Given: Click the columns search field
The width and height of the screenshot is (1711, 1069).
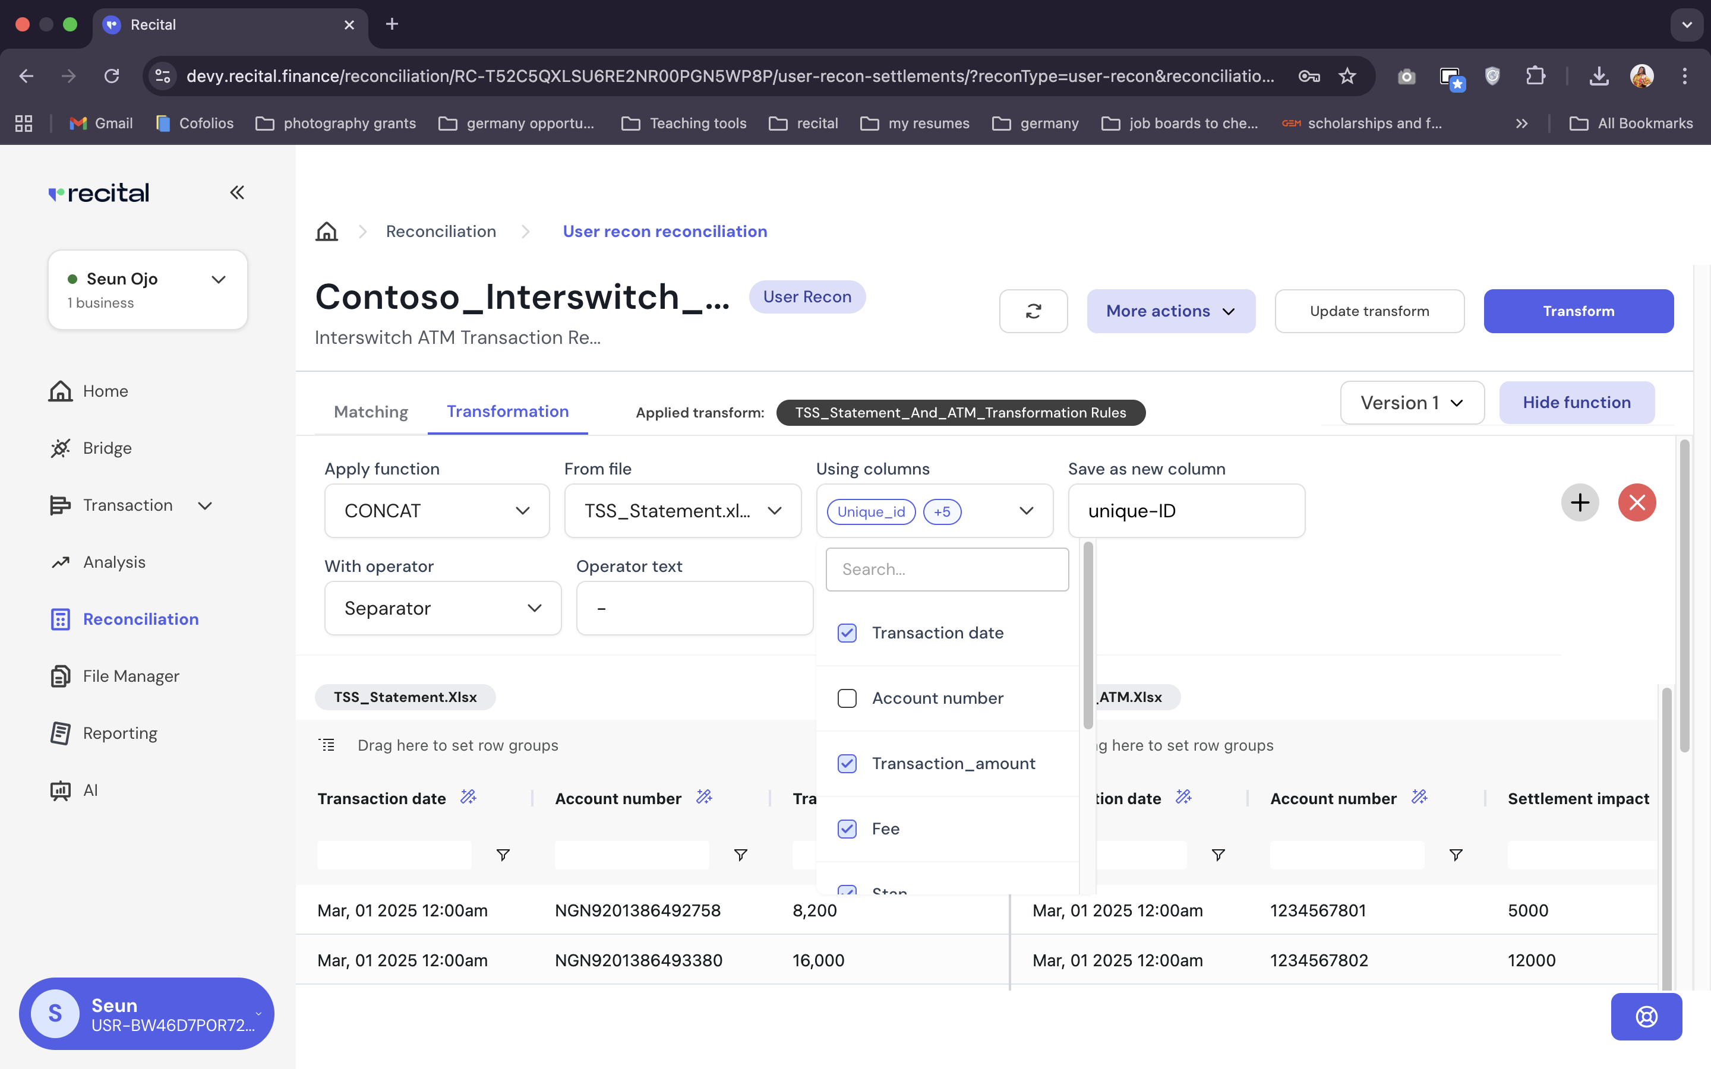Looking at the screenshot, I should (948, 569).
